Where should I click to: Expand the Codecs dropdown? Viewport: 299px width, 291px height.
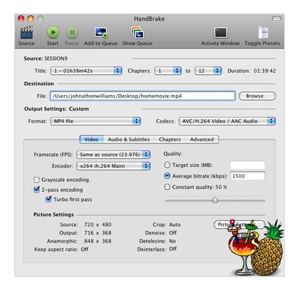(x=227, y=121)
